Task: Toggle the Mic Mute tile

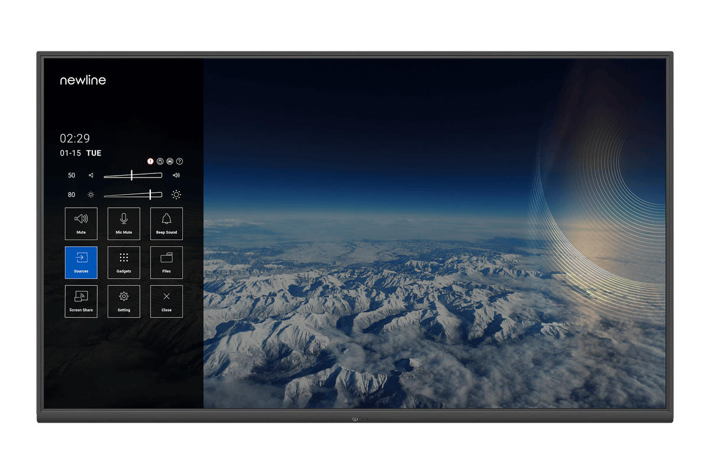Action: click(x=124, y=224)
